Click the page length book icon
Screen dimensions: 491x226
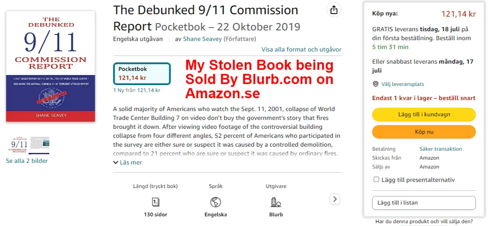[x=156, y=202]
